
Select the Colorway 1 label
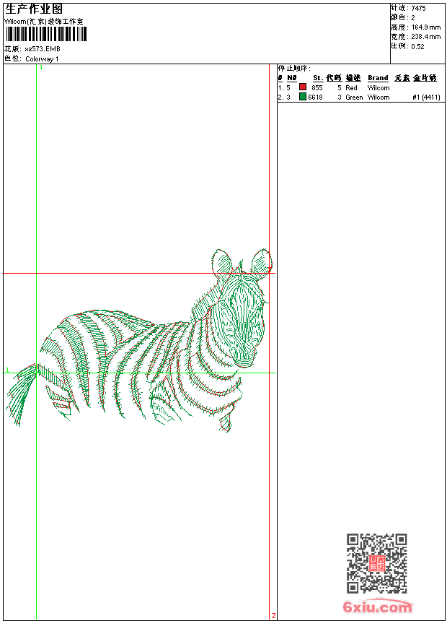click(43, 58)
